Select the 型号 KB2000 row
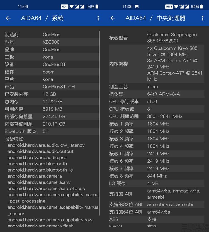 pyautogui.click(x=52, y=42)
